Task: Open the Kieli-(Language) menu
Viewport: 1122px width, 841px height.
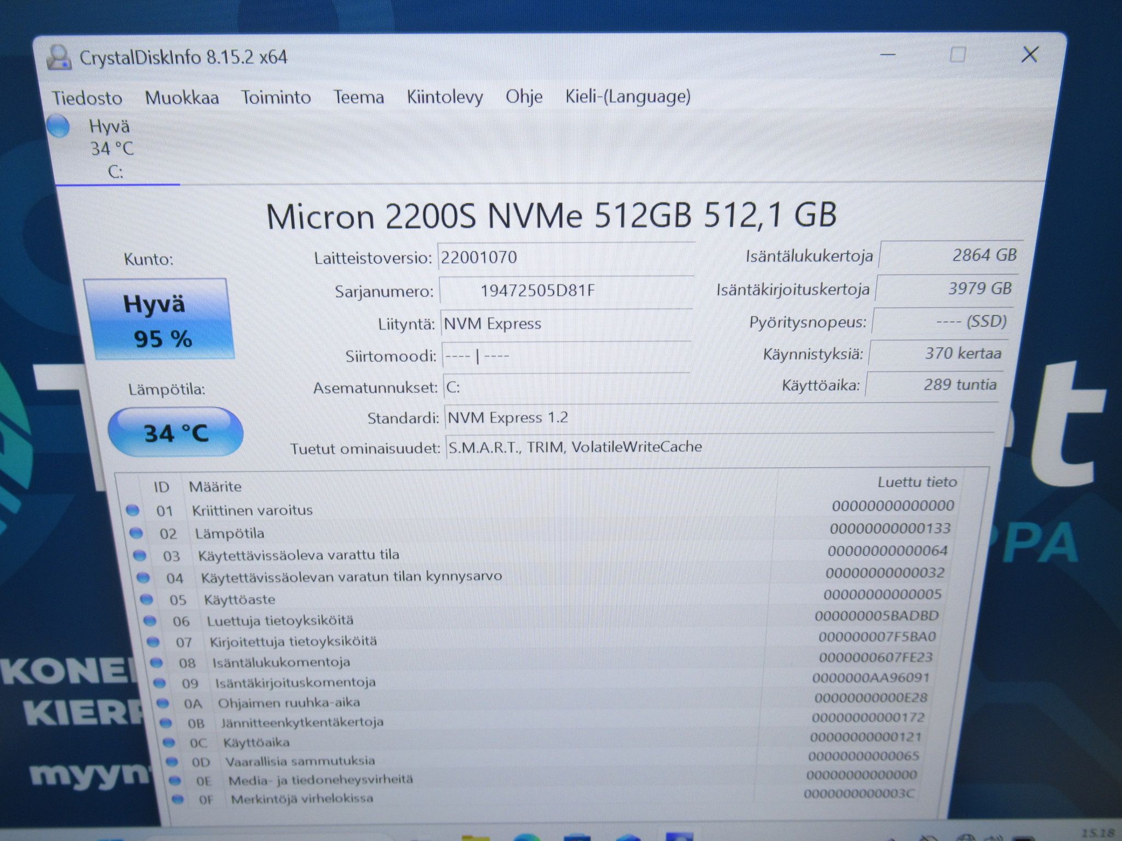Action: tap(628, 96)
